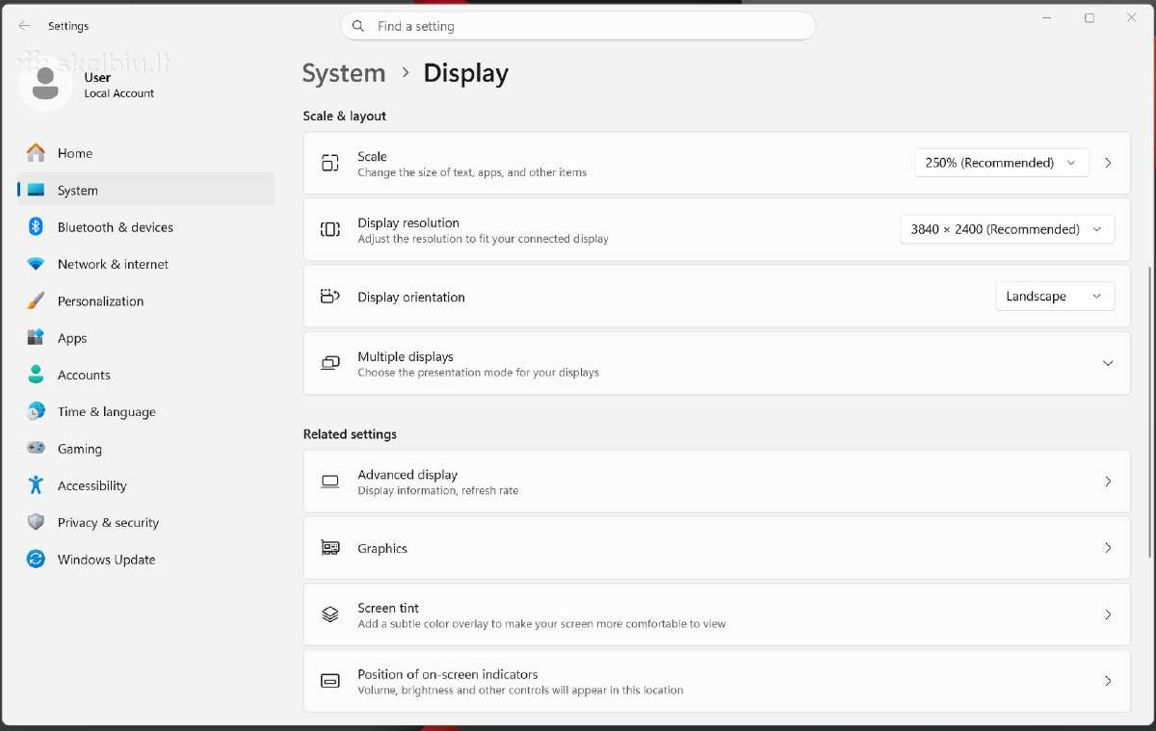The width and height of the screenshot is (1156, 731).
Task: Select Bluetooth & devices in sidebar
Action: tap(146, 227)
